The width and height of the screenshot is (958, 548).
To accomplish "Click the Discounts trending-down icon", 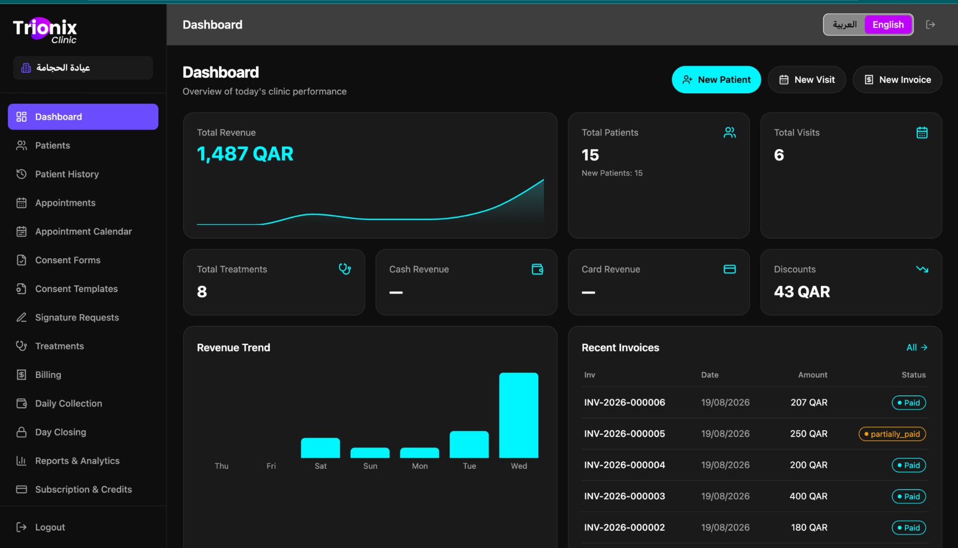I will click(922, 269).
